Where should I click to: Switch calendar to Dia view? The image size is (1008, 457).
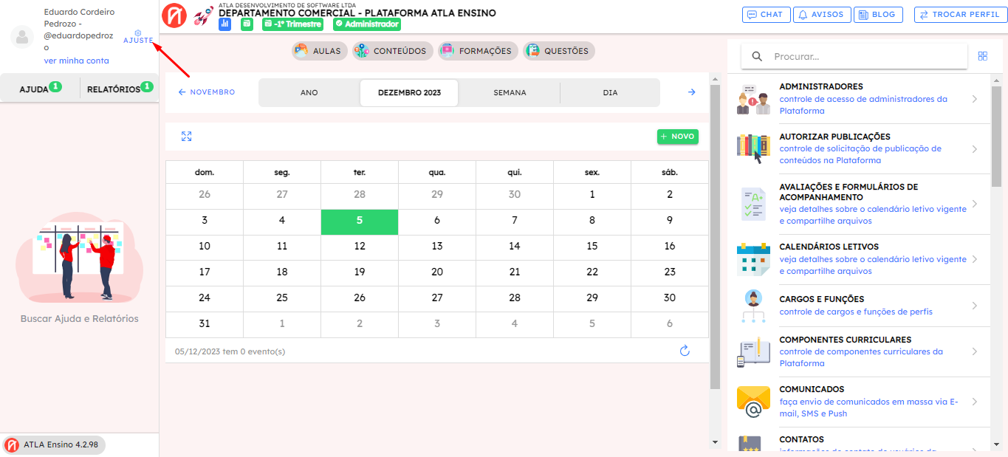click(x=610, y=93)
